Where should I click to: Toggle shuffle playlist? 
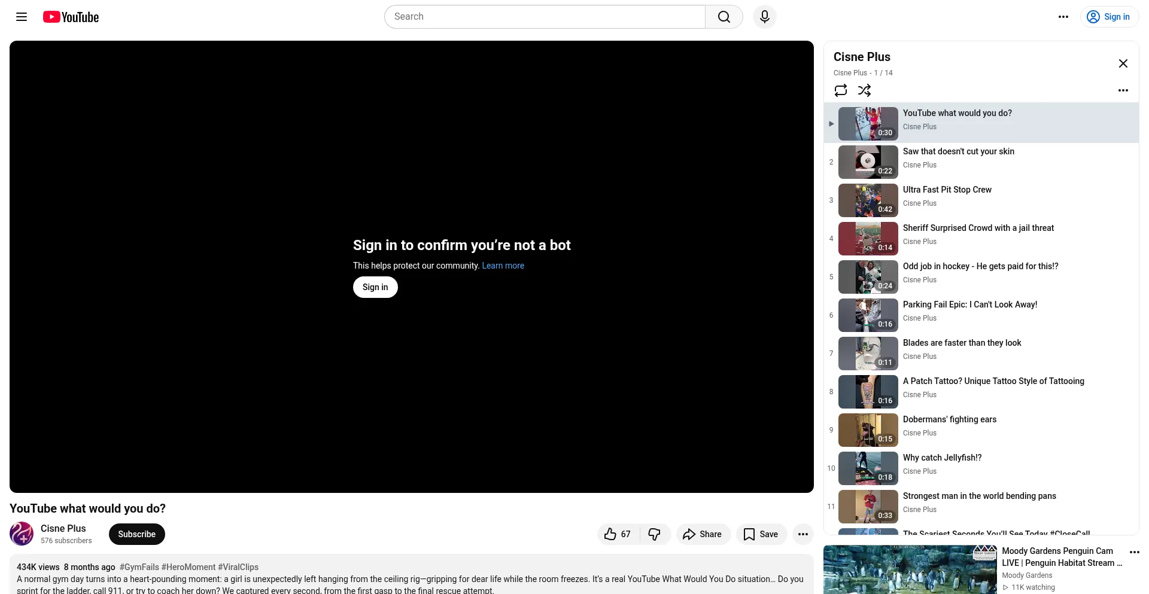(864, 90)
